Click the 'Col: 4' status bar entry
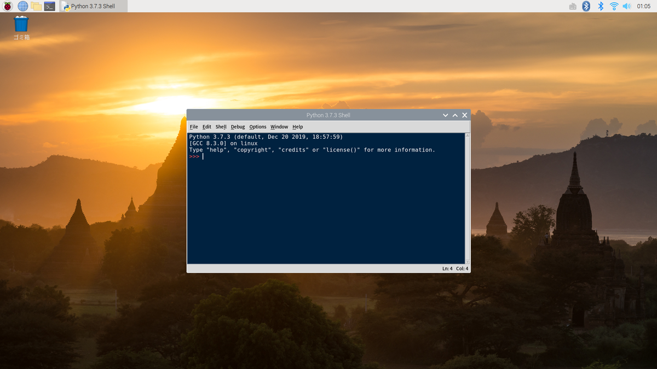Image resolution: width=657 pixels, height=369 pixels. [462, 269]
